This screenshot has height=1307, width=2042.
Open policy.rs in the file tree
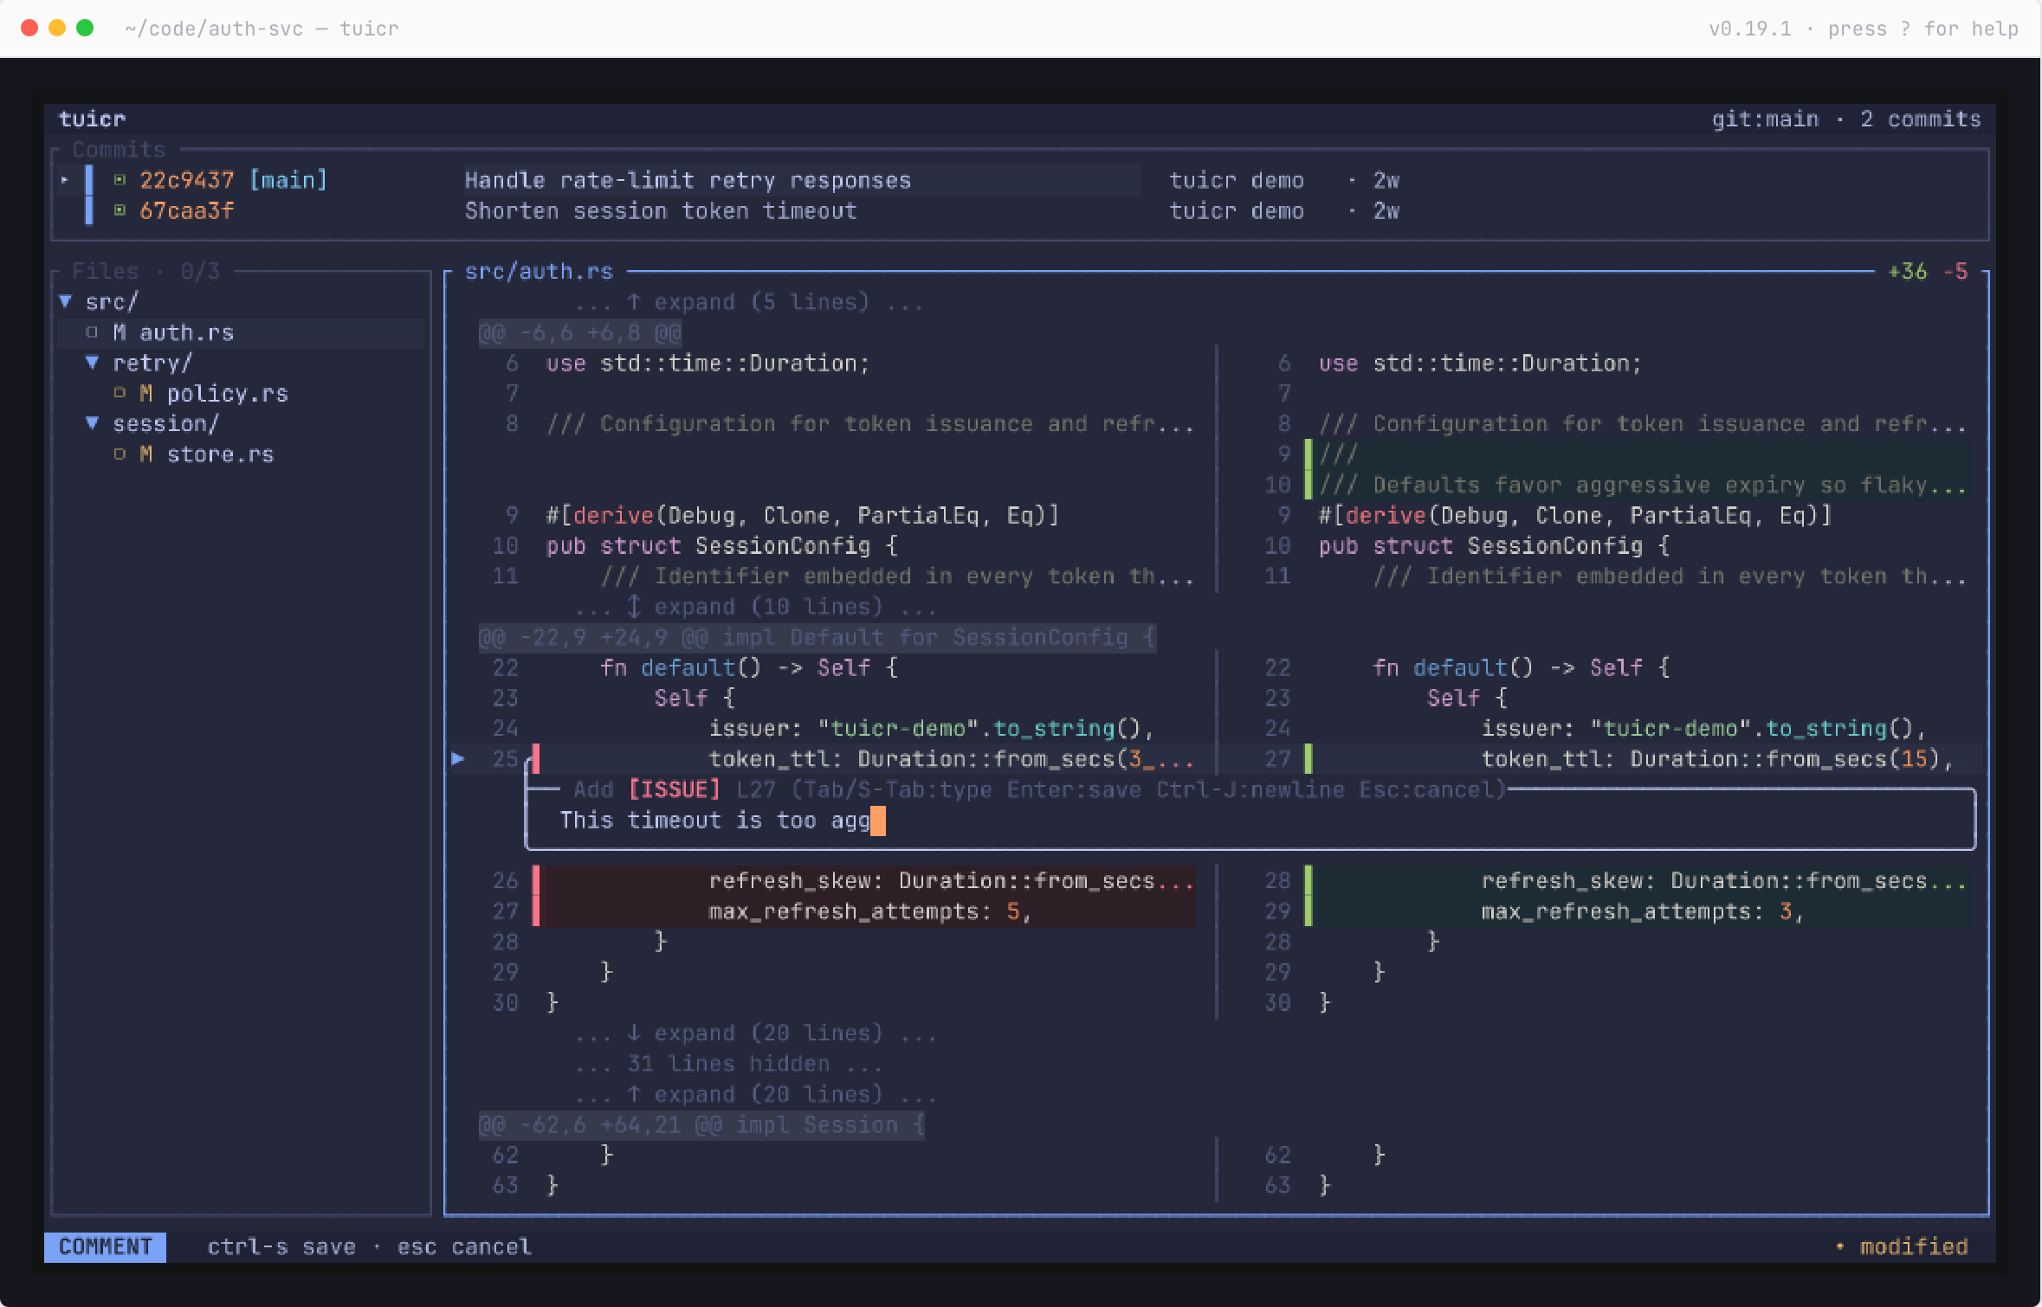[227, 393]
